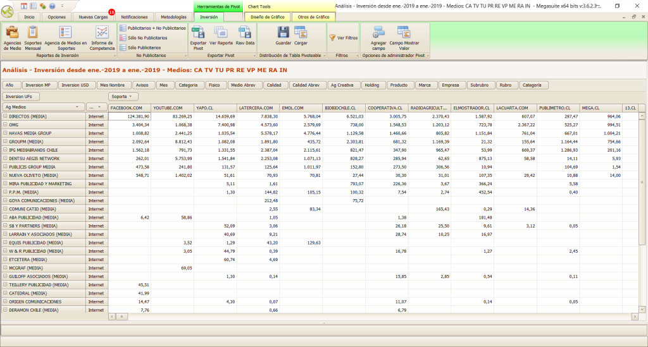The image size is (648, 347).
Task: Open Agencia de Medios en Soportes report
Action: pos(66,38)
